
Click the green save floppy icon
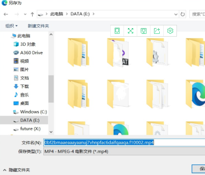(144, 31)
